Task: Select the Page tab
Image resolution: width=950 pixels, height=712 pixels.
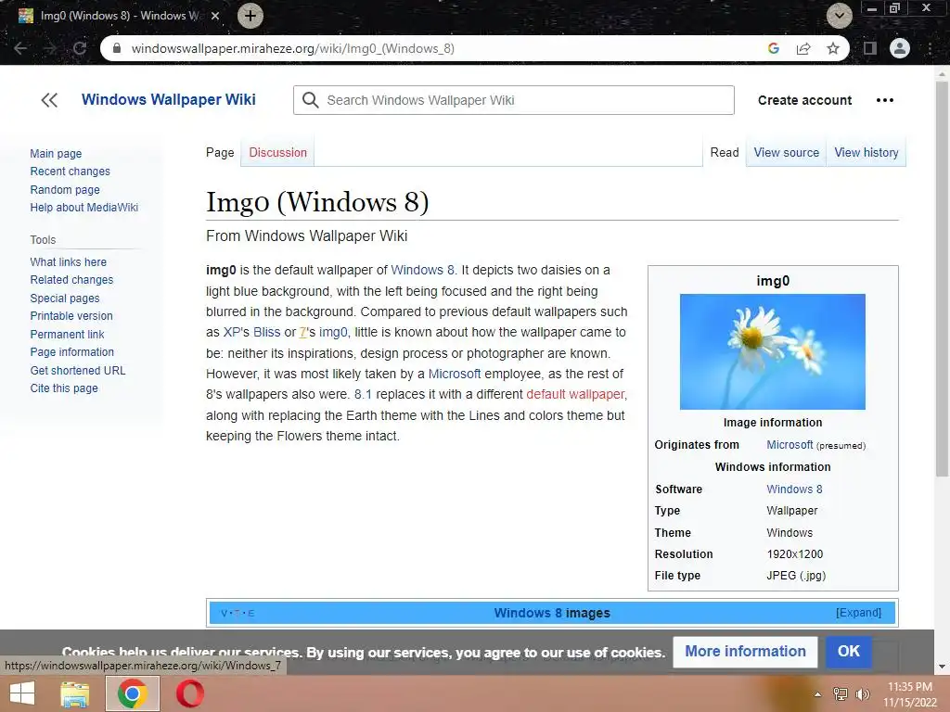Action: pos(220,153)
